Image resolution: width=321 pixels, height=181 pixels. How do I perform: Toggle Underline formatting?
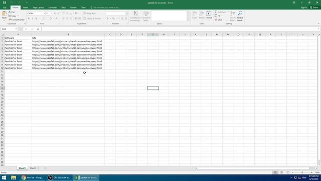(36, 19)
